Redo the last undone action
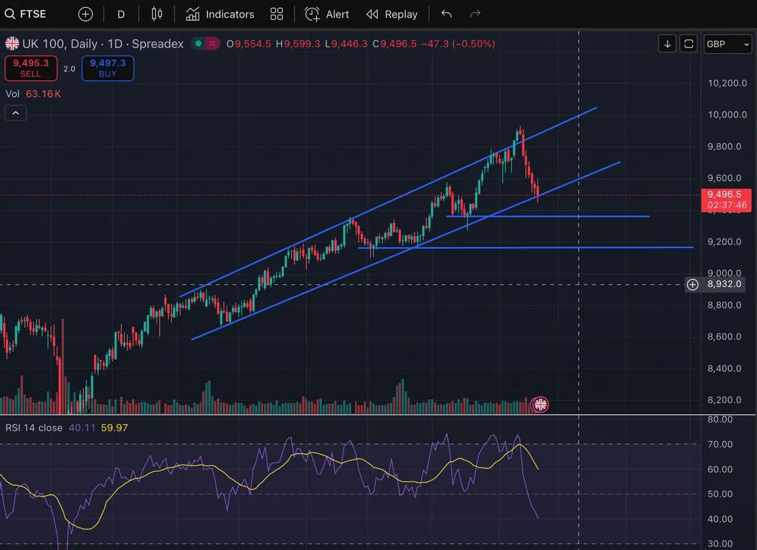Viewport: 757px width, 550px height. click(x=474, y=14)
